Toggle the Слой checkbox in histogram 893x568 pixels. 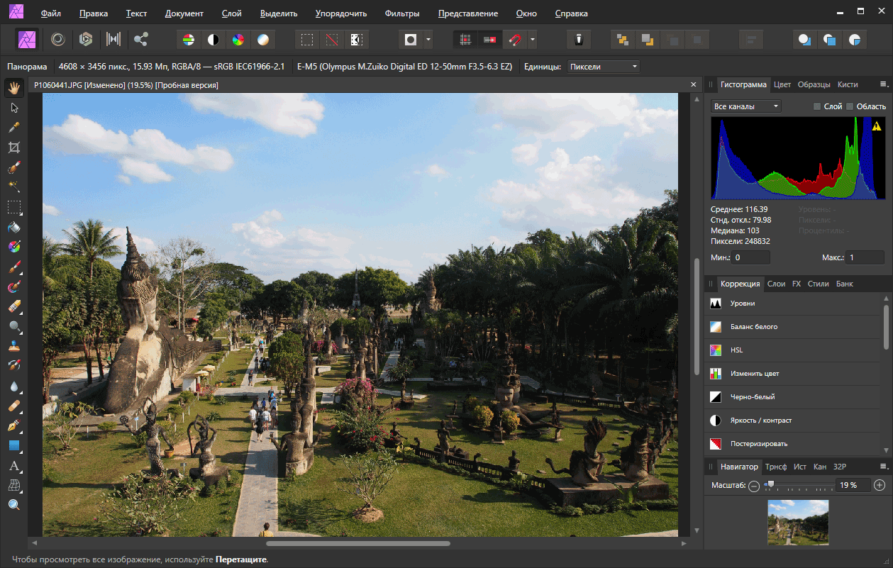coord(816,106)
